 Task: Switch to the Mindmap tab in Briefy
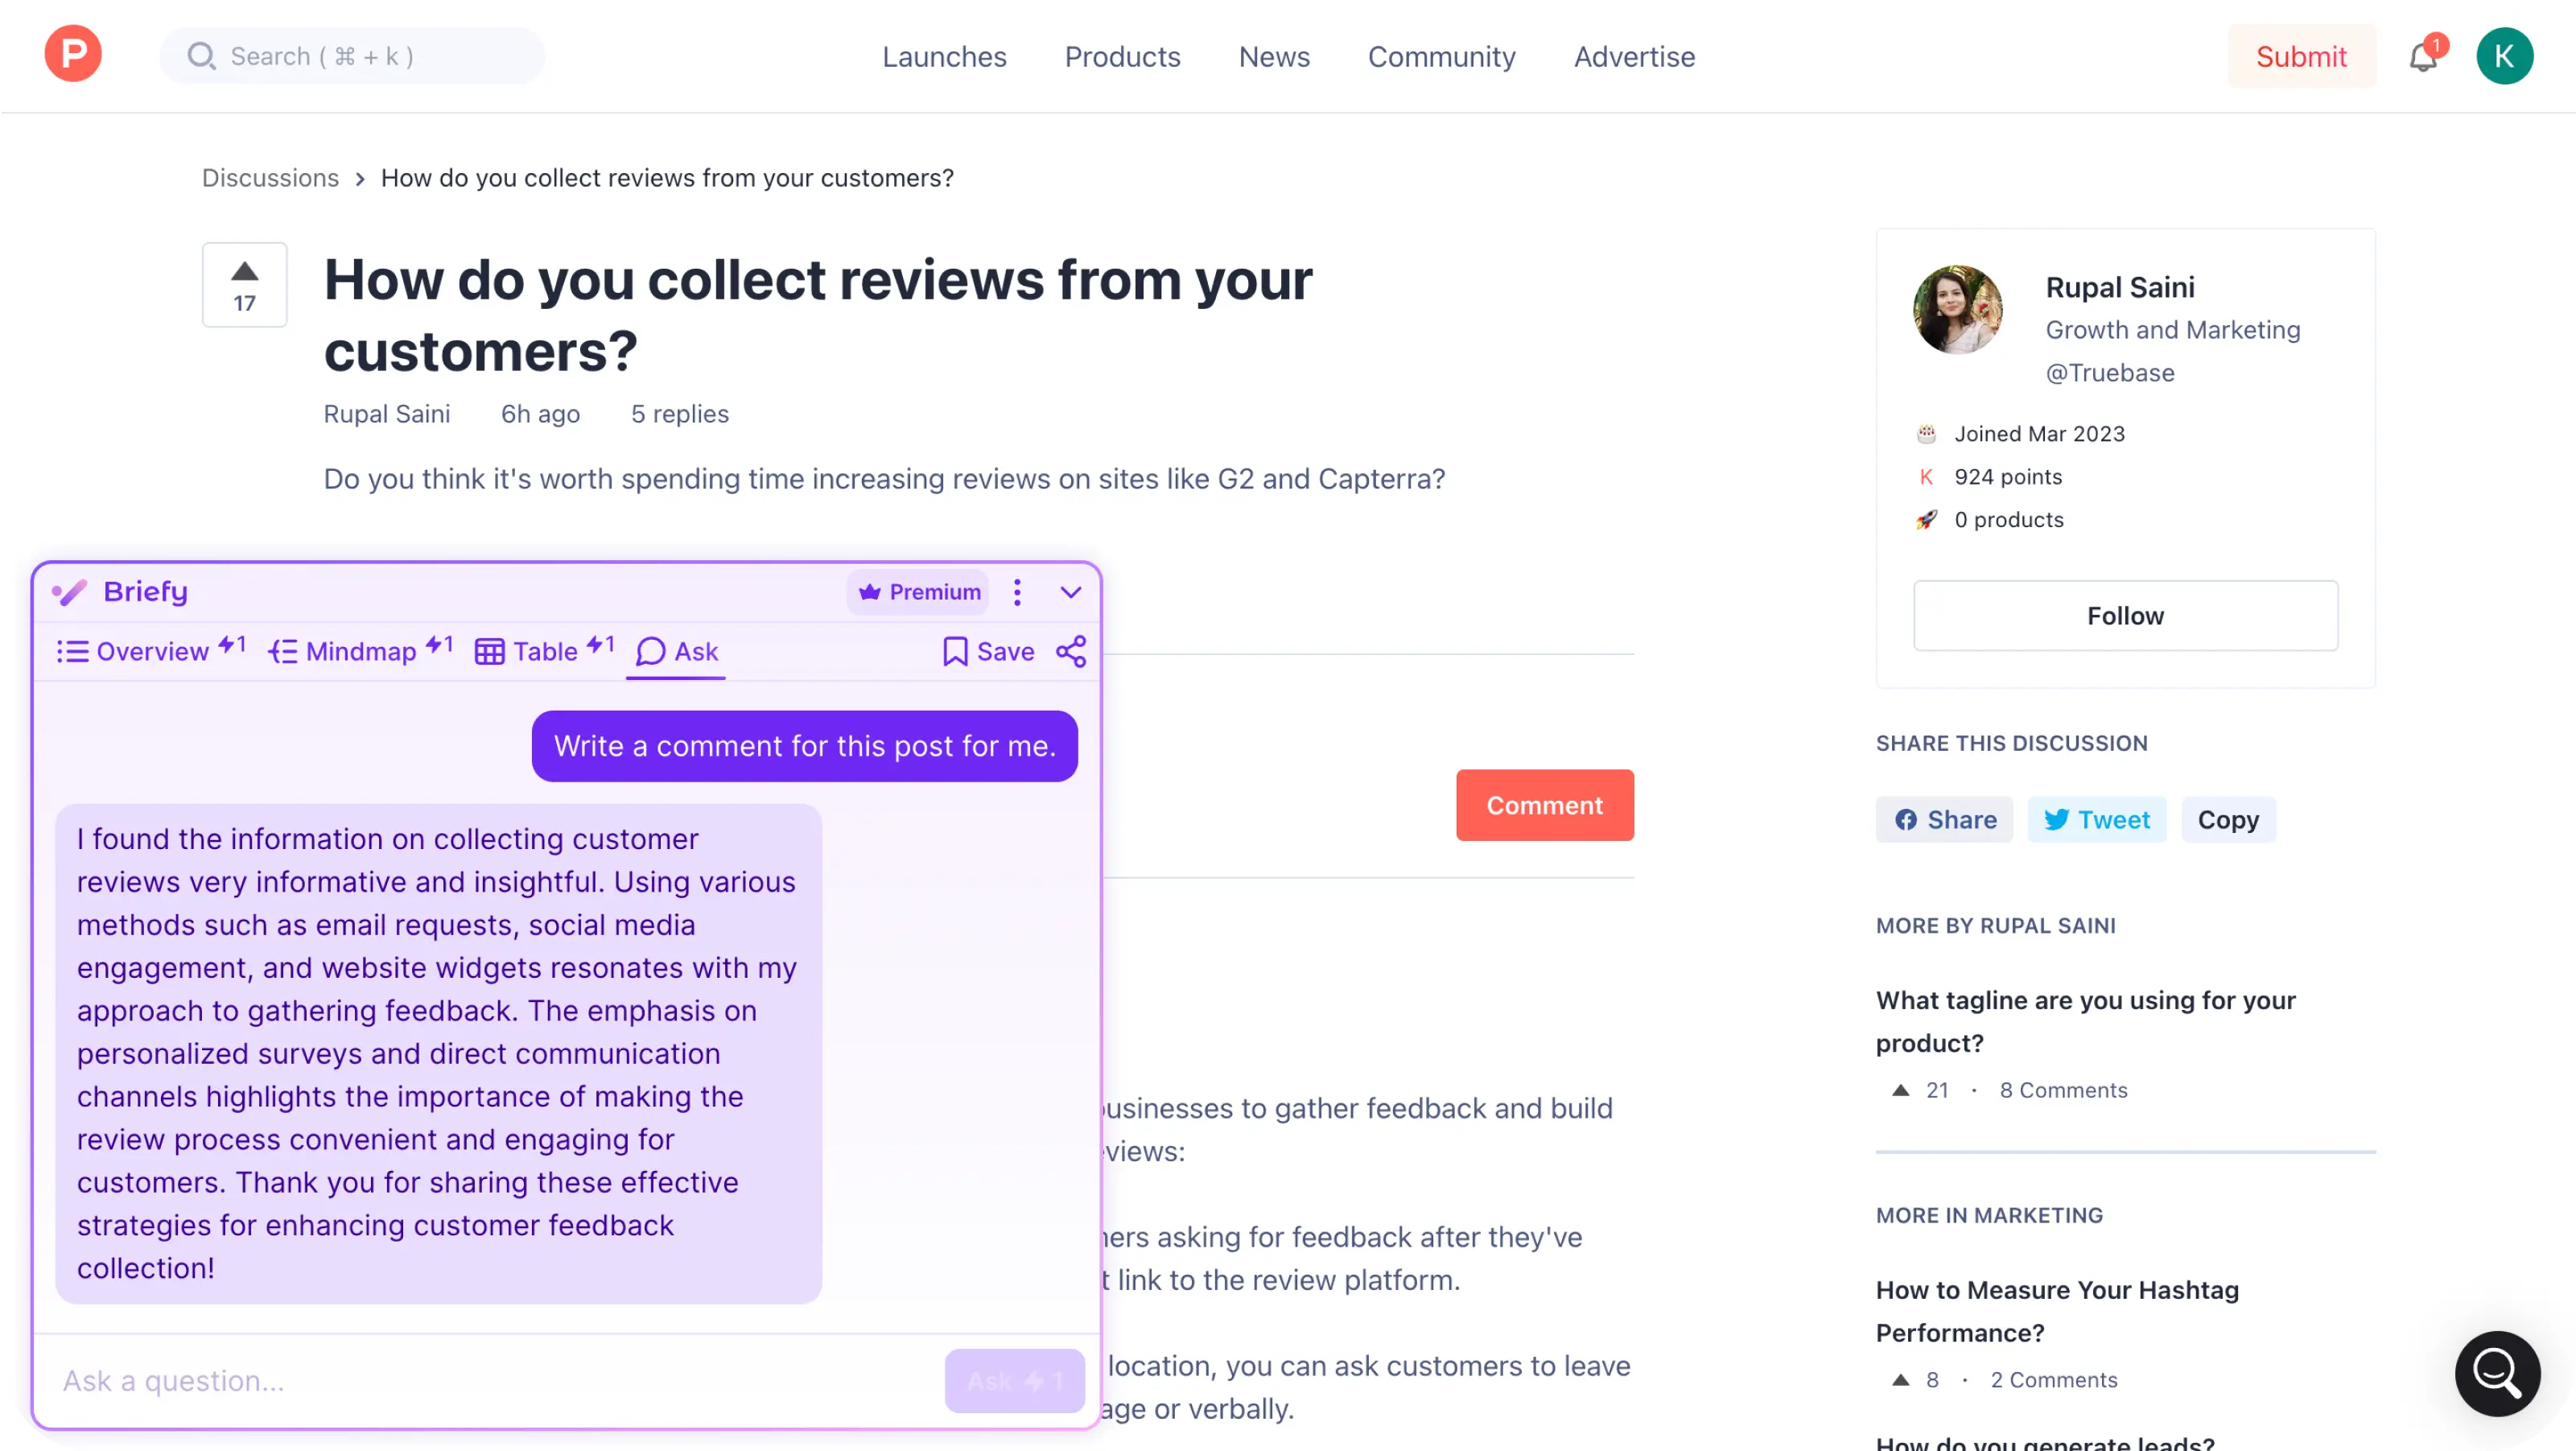[360, 651]
